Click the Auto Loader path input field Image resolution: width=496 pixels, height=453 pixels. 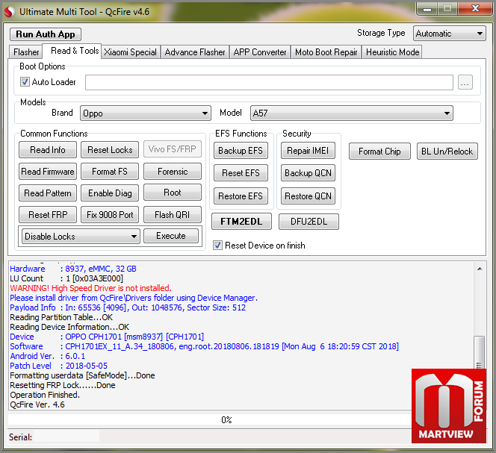(269, 83)
